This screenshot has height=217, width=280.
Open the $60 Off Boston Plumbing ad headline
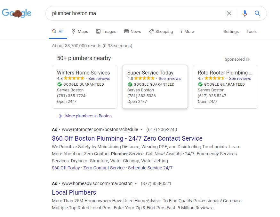pyautogui.click(x=127, y=139)
